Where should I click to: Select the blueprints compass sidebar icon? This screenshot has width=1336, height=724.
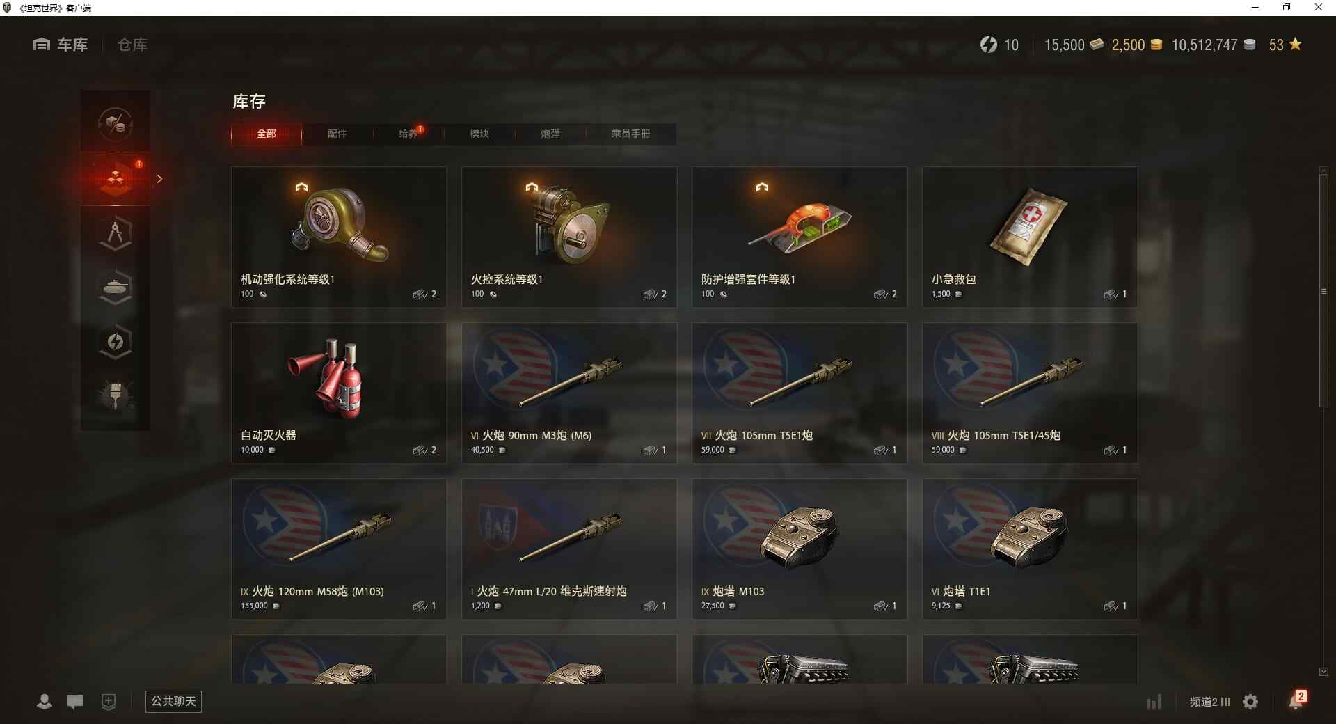pos(116,233)
